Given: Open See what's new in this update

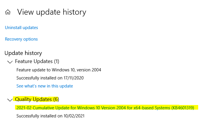Looking at the screenshot, I should (45, 86).
